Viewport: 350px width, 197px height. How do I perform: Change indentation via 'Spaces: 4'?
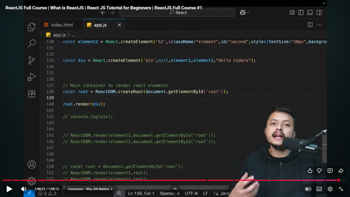[x=169, y=193]
